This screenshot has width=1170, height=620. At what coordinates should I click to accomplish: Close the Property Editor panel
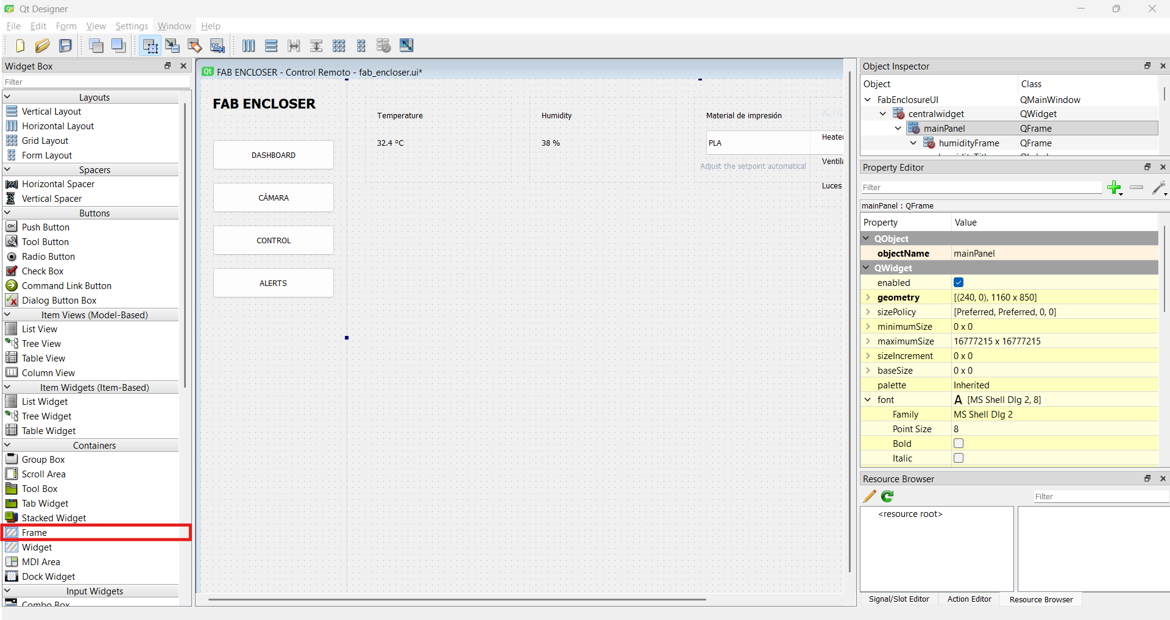point(1163,167)
